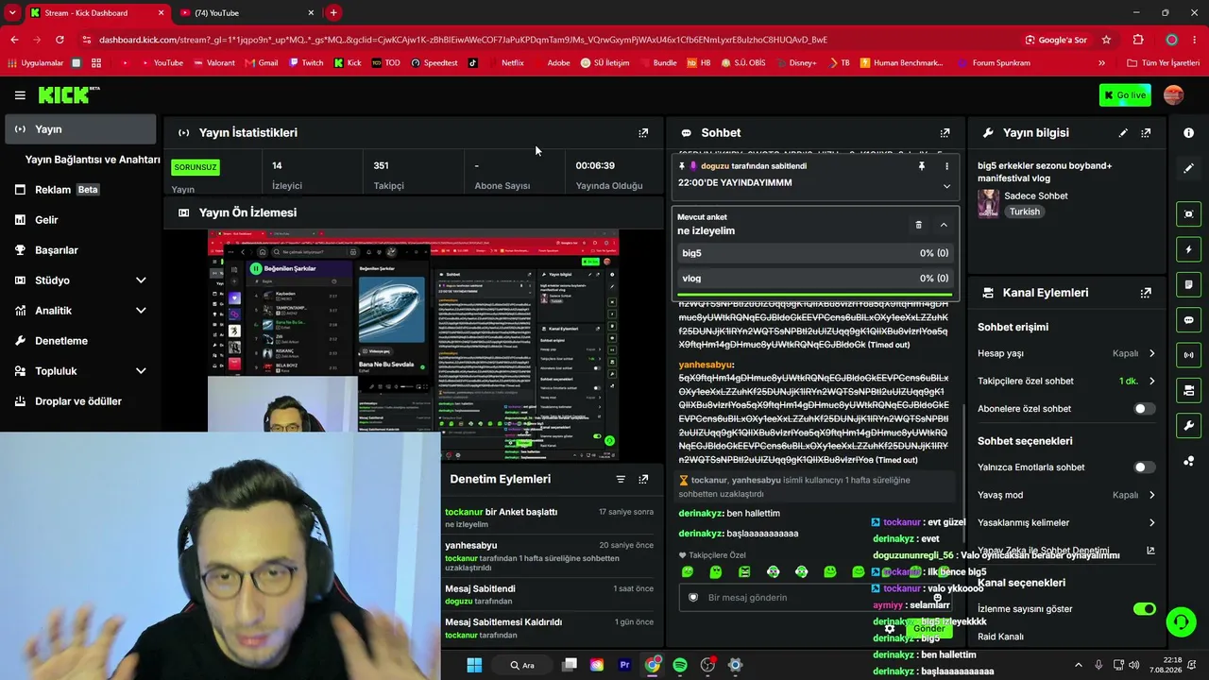Click the browser address bar
This screenshot has width=1209, height=680.
[548, 40]
